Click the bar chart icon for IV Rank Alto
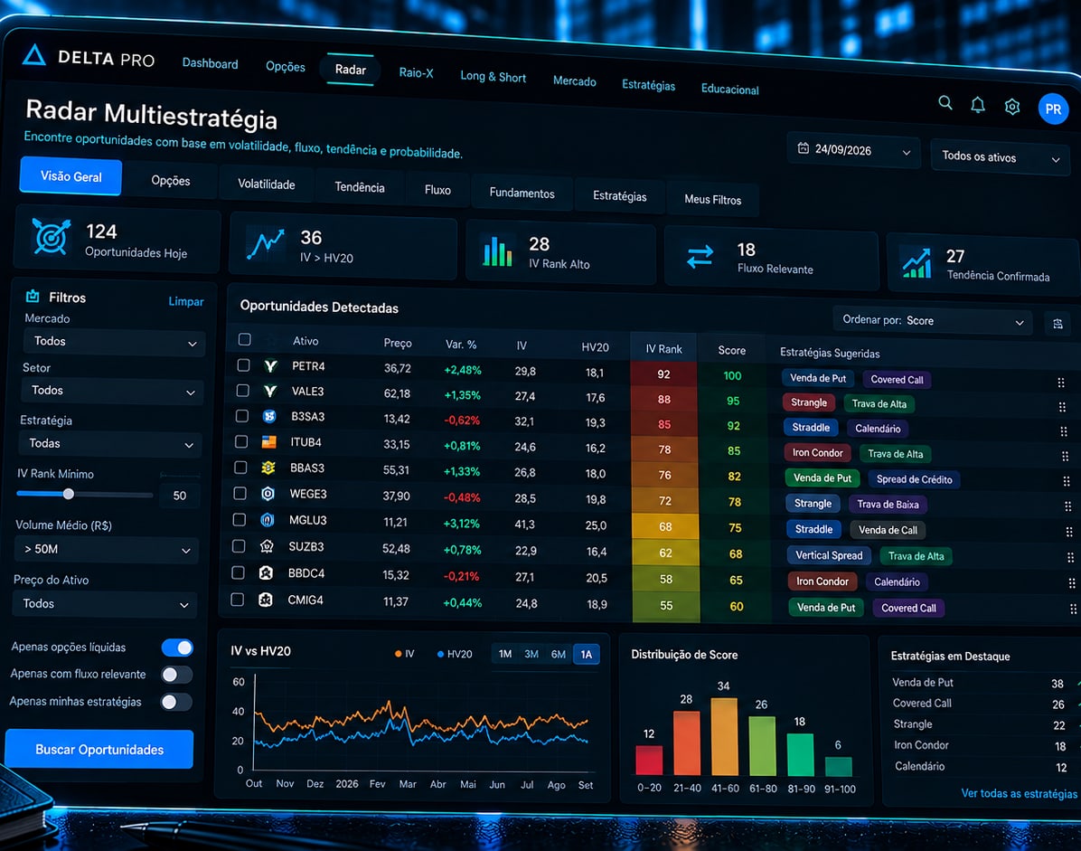 498,251
